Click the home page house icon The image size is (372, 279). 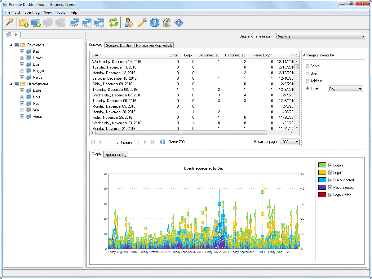pos(167,22)
